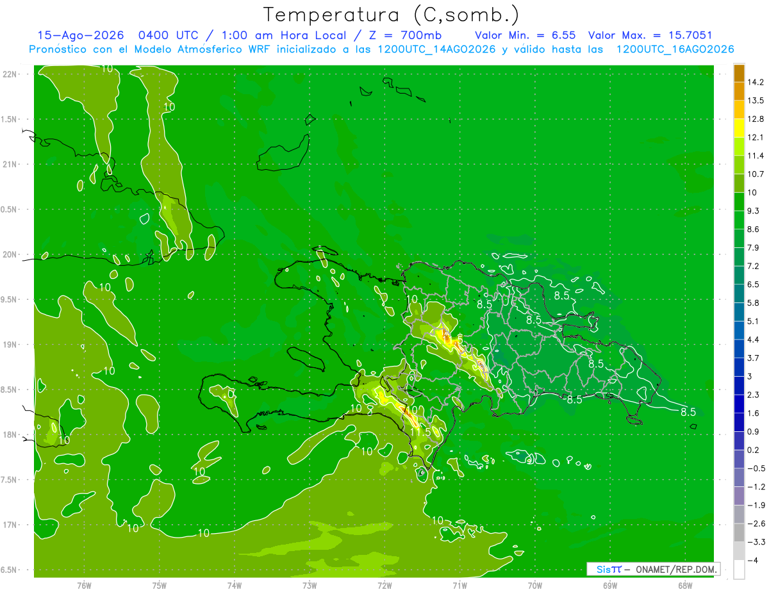Click the '9.3' legend value
This screenshot has width=769, height=594.
(754, 211)
